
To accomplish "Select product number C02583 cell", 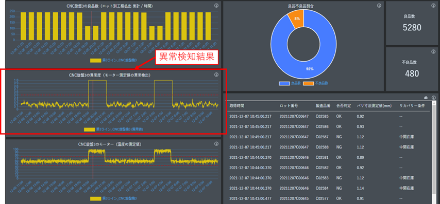I will 321,178.
